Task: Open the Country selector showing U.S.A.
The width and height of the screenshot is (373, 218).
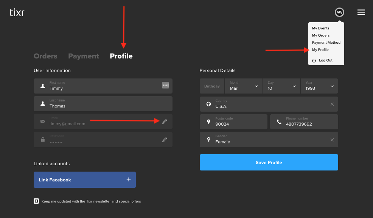Action: pyautogui.click(x=269, y=104)
